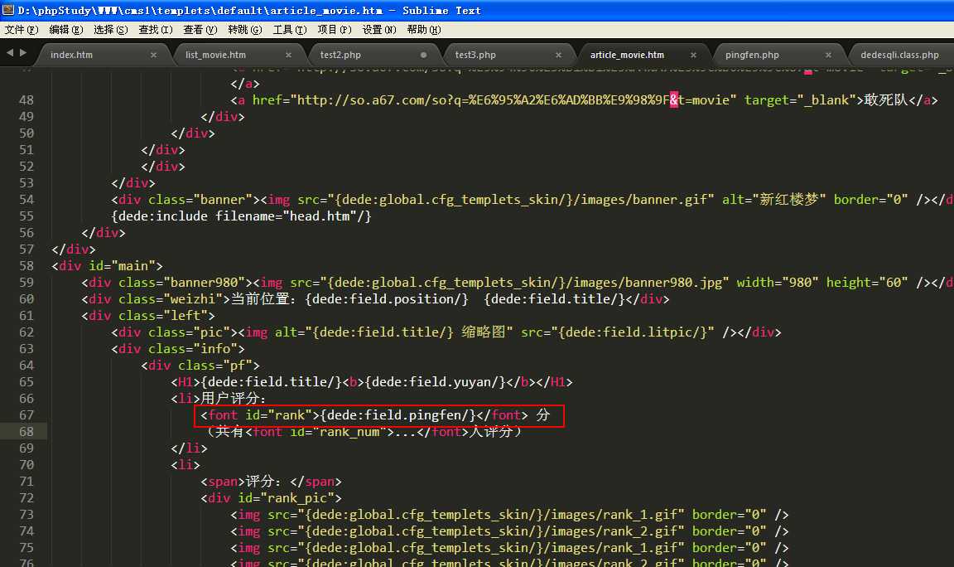Open the 编辑(E) menu

pyautogui.click(x=65, y=29)
